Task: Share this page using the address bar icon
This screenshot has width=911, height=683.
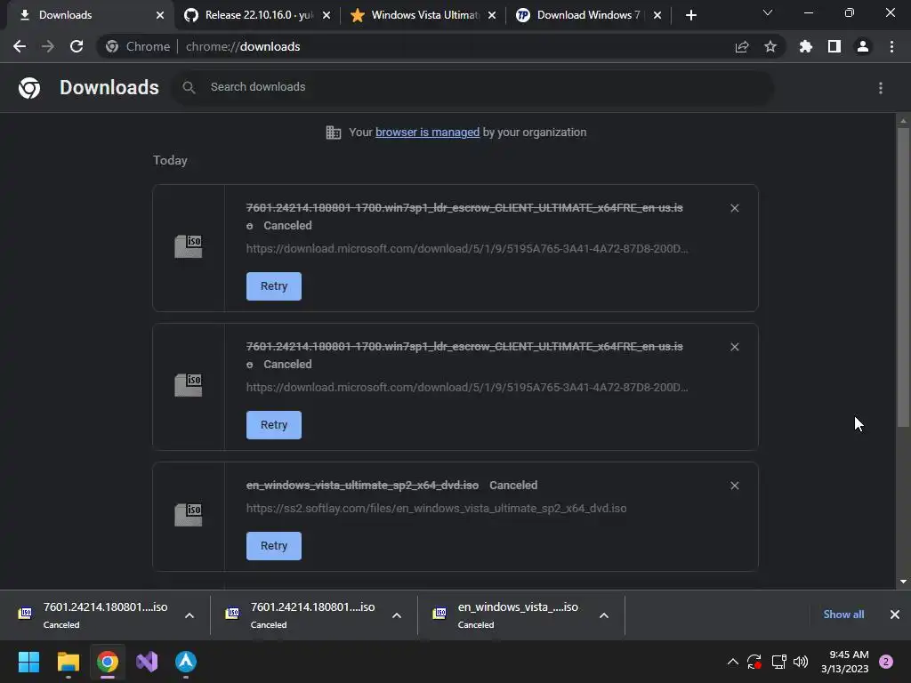Action: pyautogui.click(x=742, y=46)
